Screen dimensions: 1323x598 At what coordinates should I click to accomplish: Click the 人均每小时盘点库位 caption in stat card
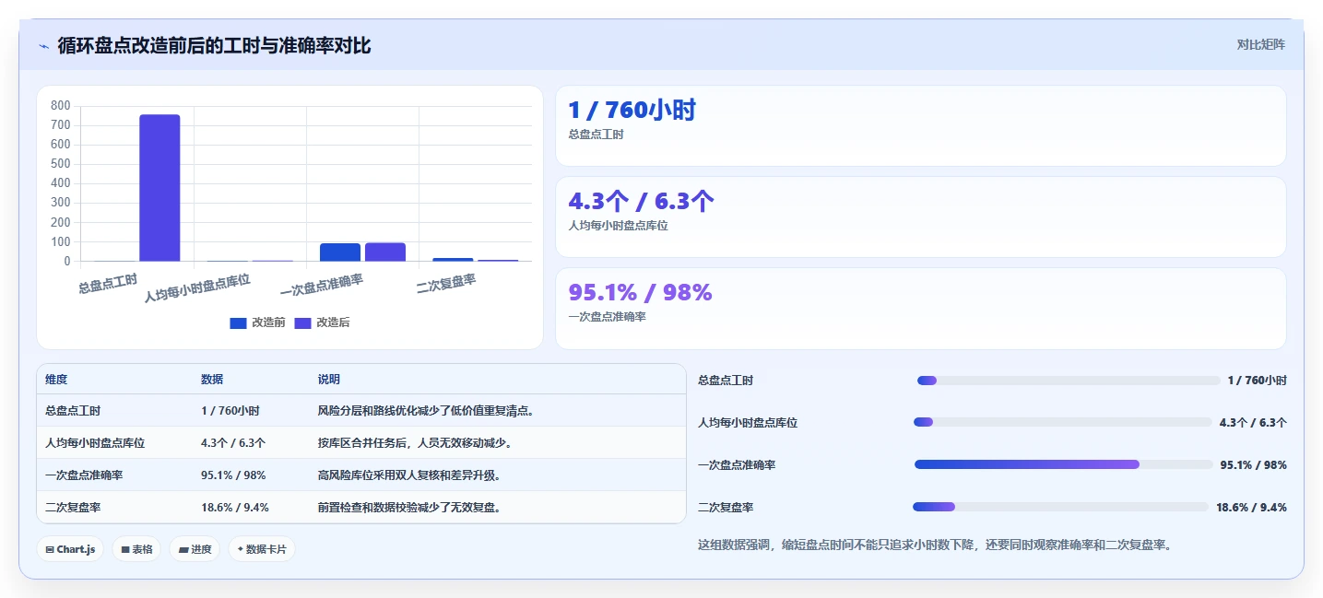tap(618, 226)
